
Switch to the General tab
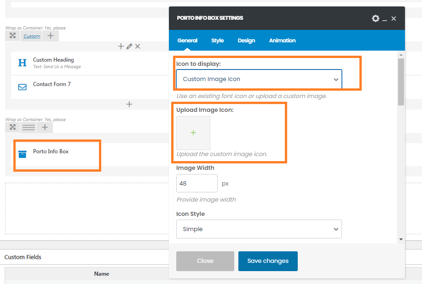(187, 41)
